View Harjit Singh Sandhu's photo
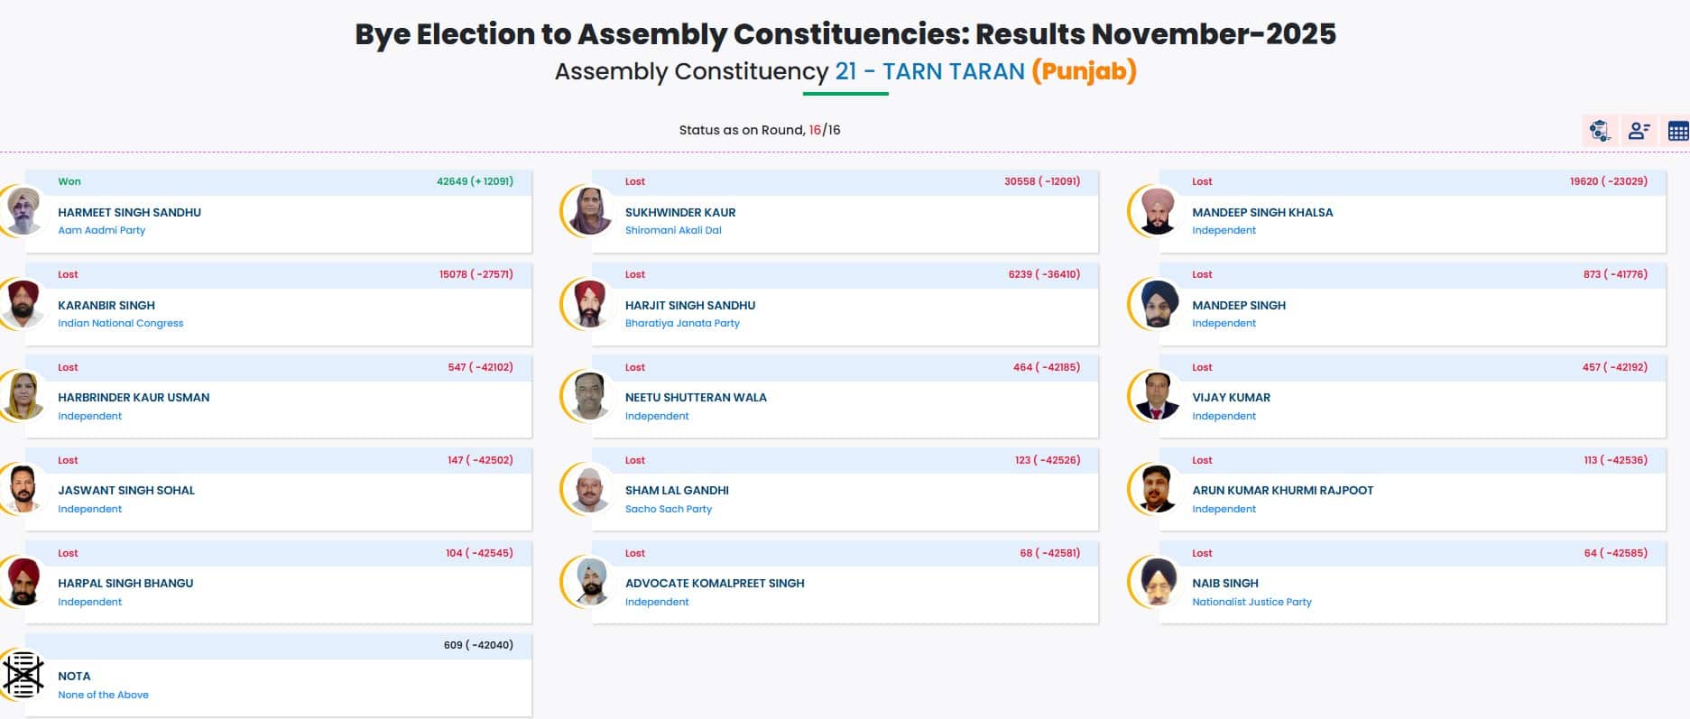Image resolution: width=1690 pixels, height=719 pixels. click(x=589, y=306)
